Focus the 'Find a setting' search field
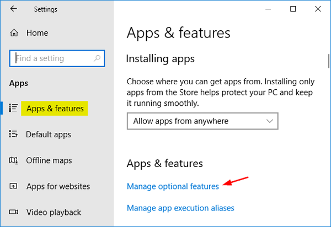This screenshot has width=331, height=227. (52, 58)
